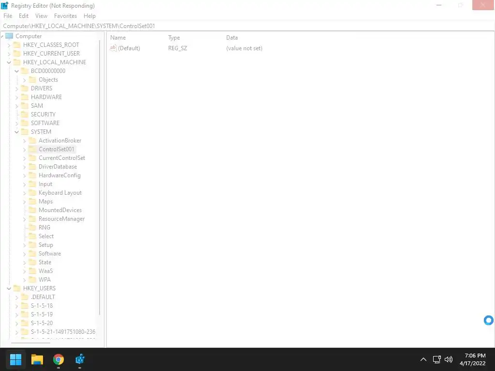
Task: Click the Input folder icon
Action: click(32, 184)
